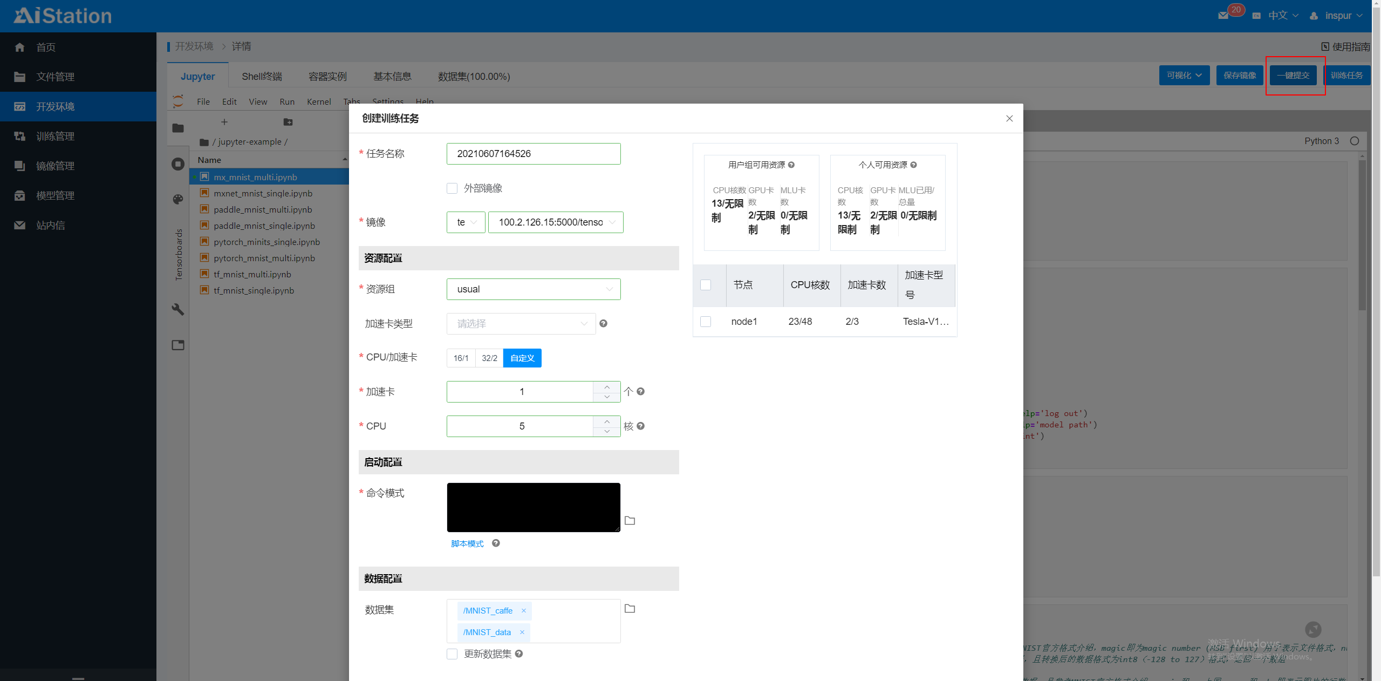Open 训练管理 in the left sidebar
Viewport: 1381px width, 681px height.
click(x=55, y=136)
